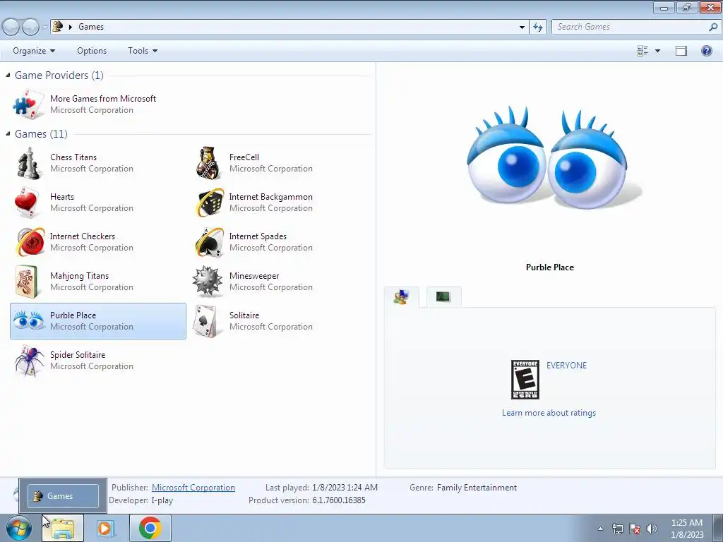Click the change view icon
The height and width of the screenshot is (542, 723).
[x=643, y=51]
